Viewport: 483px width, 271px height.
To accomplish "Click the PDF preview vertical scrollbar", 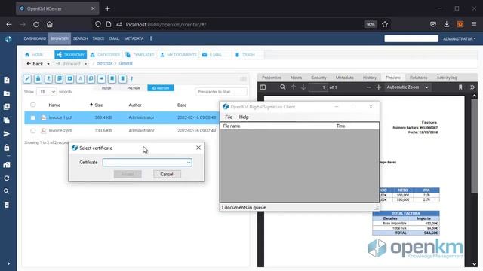I will (x=475, y=146).
